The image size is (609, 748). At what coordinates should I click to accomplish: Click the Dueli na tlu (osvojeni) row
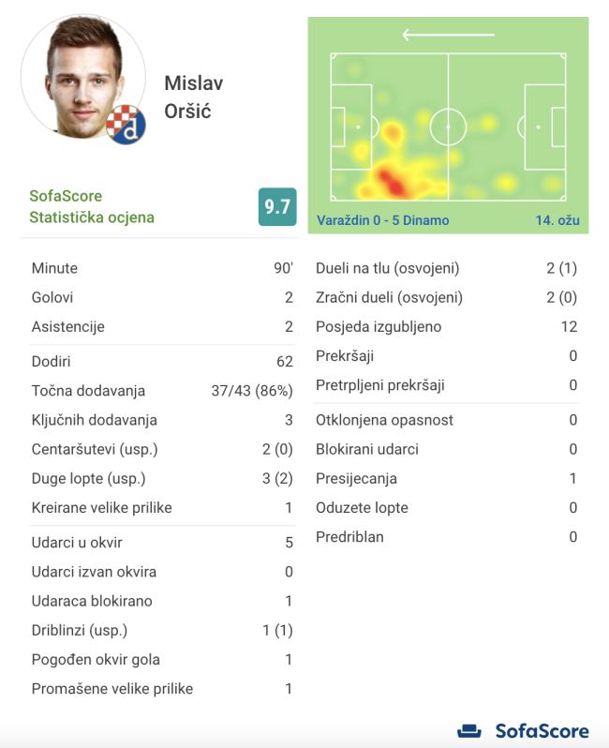click(x=446, y=268)
